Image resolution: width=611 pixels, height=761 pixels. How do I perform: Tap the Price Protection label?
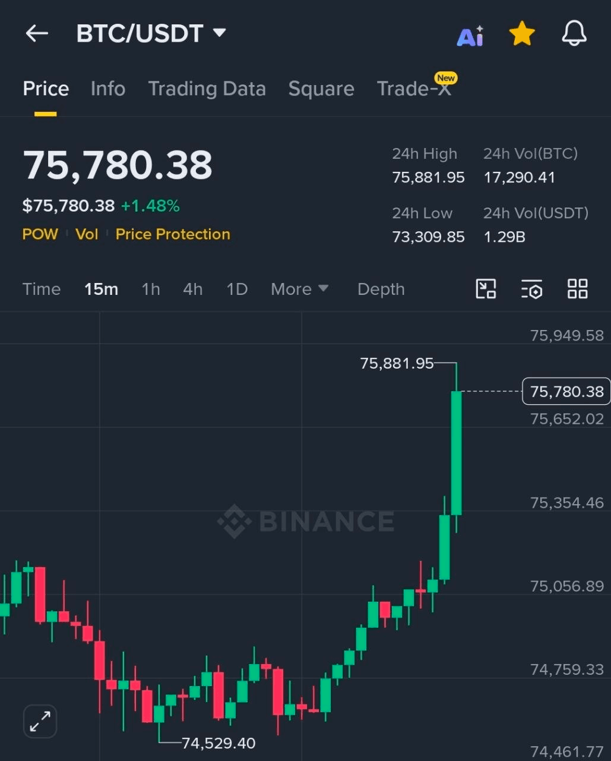(173, 234)
